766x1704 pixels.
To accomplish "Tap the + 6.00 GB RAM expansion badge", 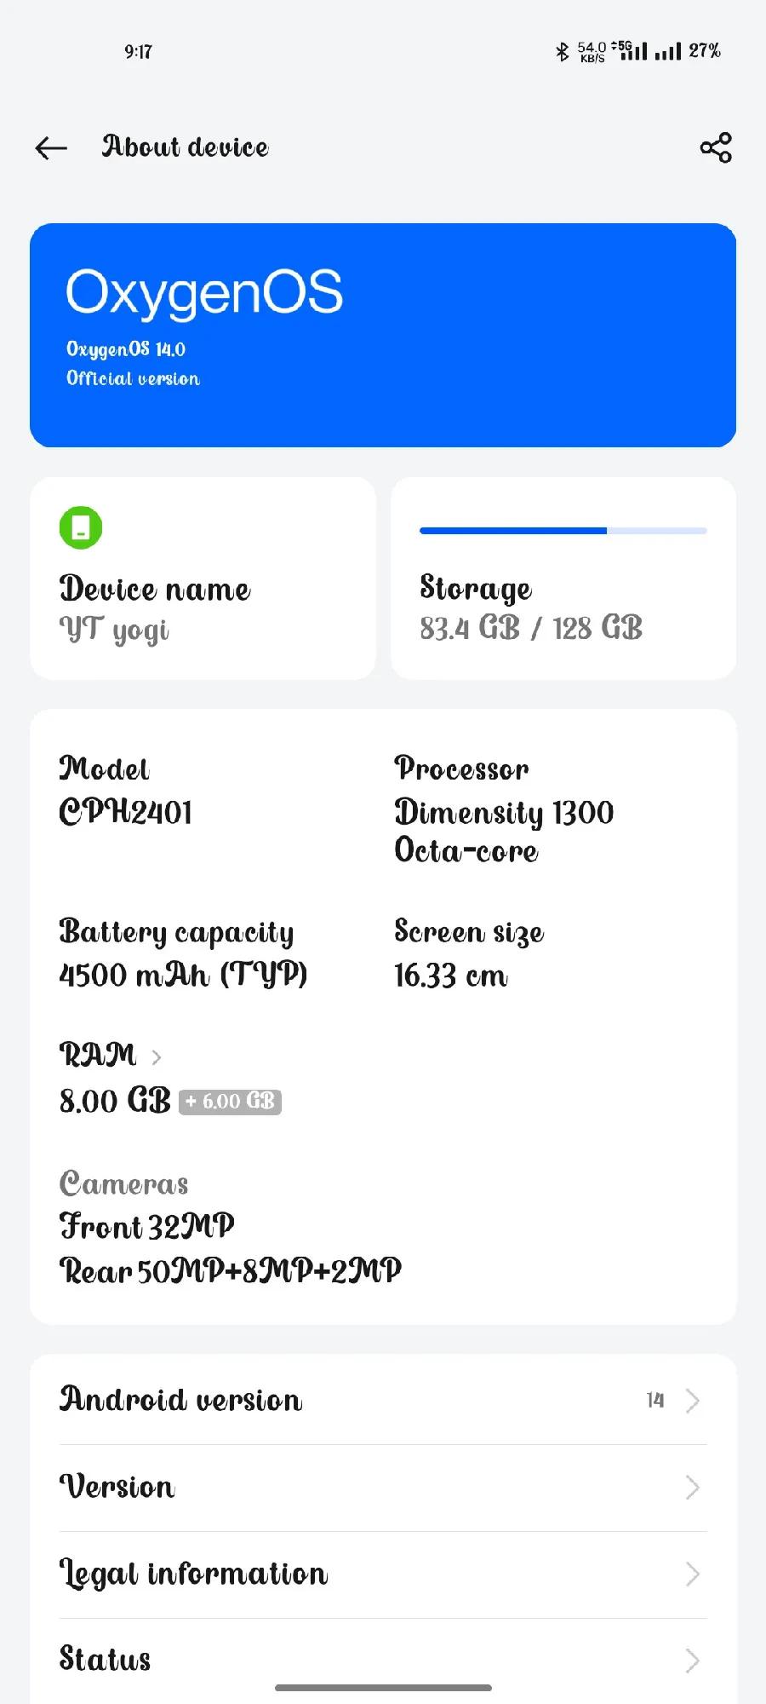I will point(230,1102).
